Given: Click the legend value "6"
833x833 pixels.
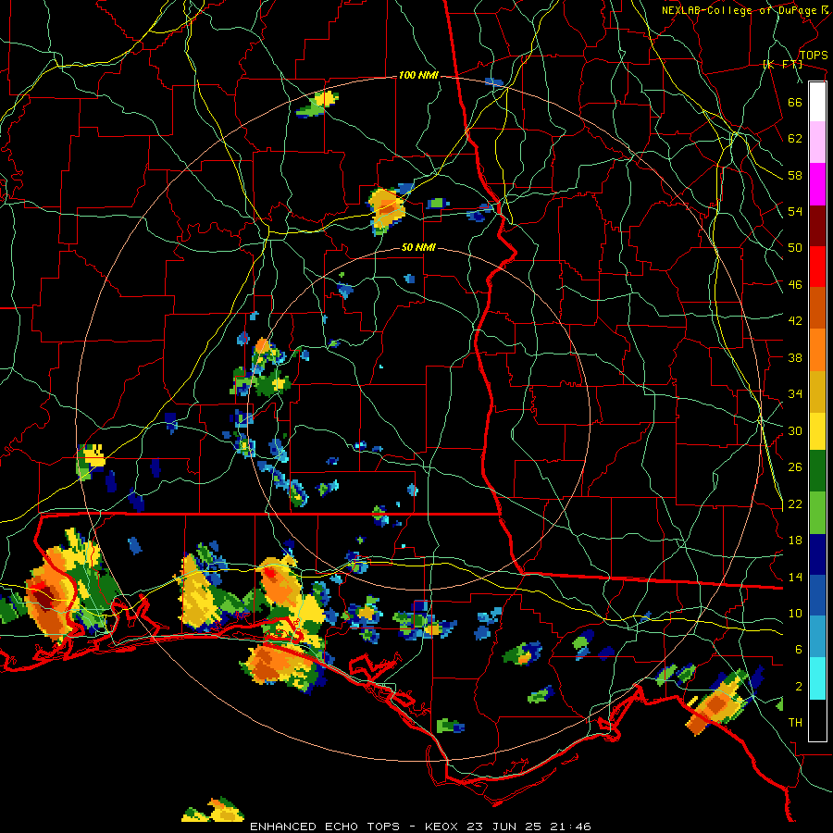Looking at the screenshot, I should point(799,650).
